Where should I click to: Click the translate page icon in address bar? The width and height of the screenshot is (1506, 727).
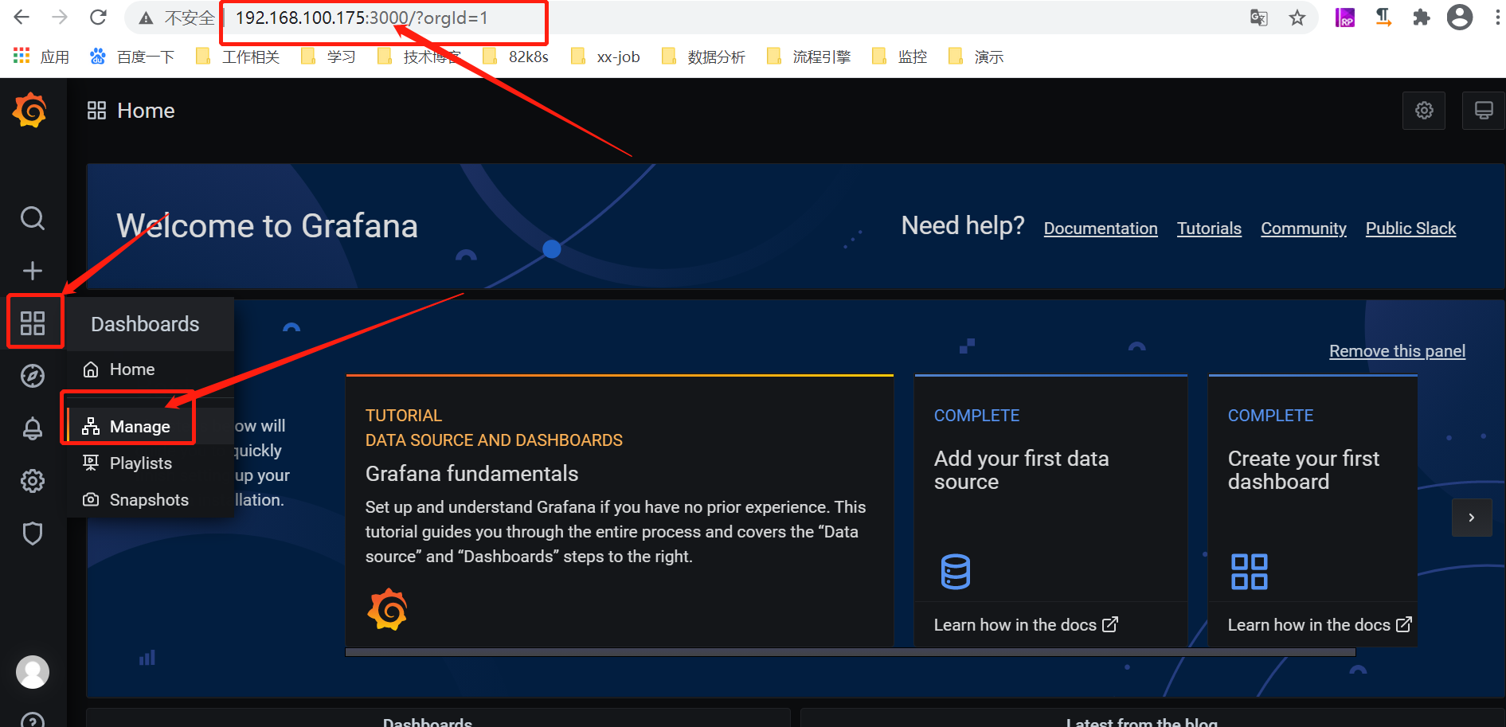pos(1258,18)
